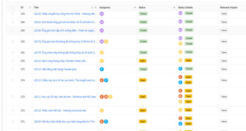Click the Status Details column header

[x=185, y=8]
